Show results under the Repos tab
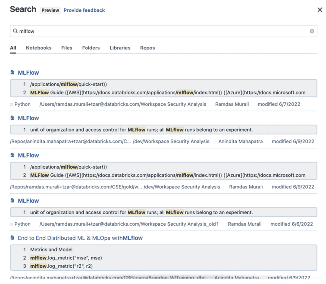This screenshot has height=284, width=326. [147, 48]
